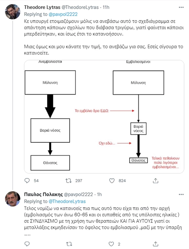This screenshot has height=249, width=189.
Task: Open the 297 retweets count
Action: (79, 181)
